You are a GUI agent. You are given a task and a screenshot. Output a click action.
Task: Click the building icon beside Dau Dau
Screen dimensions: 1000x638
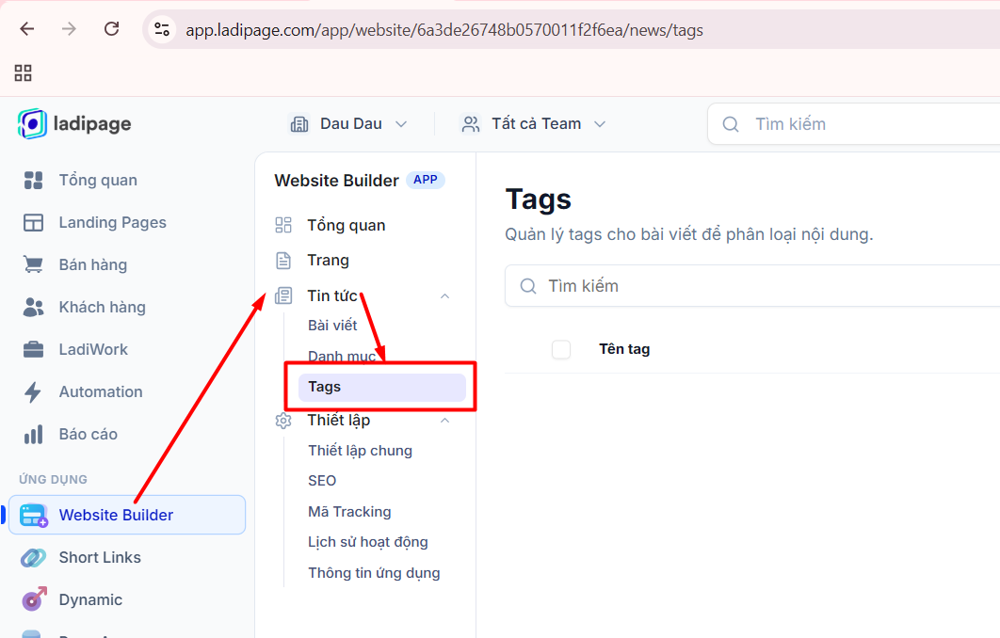pyautogui.click(x=299, y=123)
